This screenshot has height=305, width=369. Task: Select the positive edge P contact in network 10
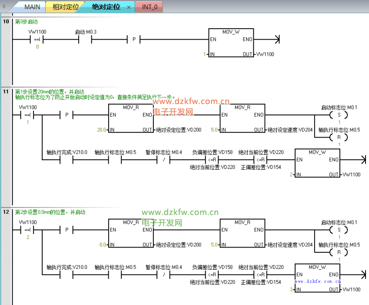point(134,40)
